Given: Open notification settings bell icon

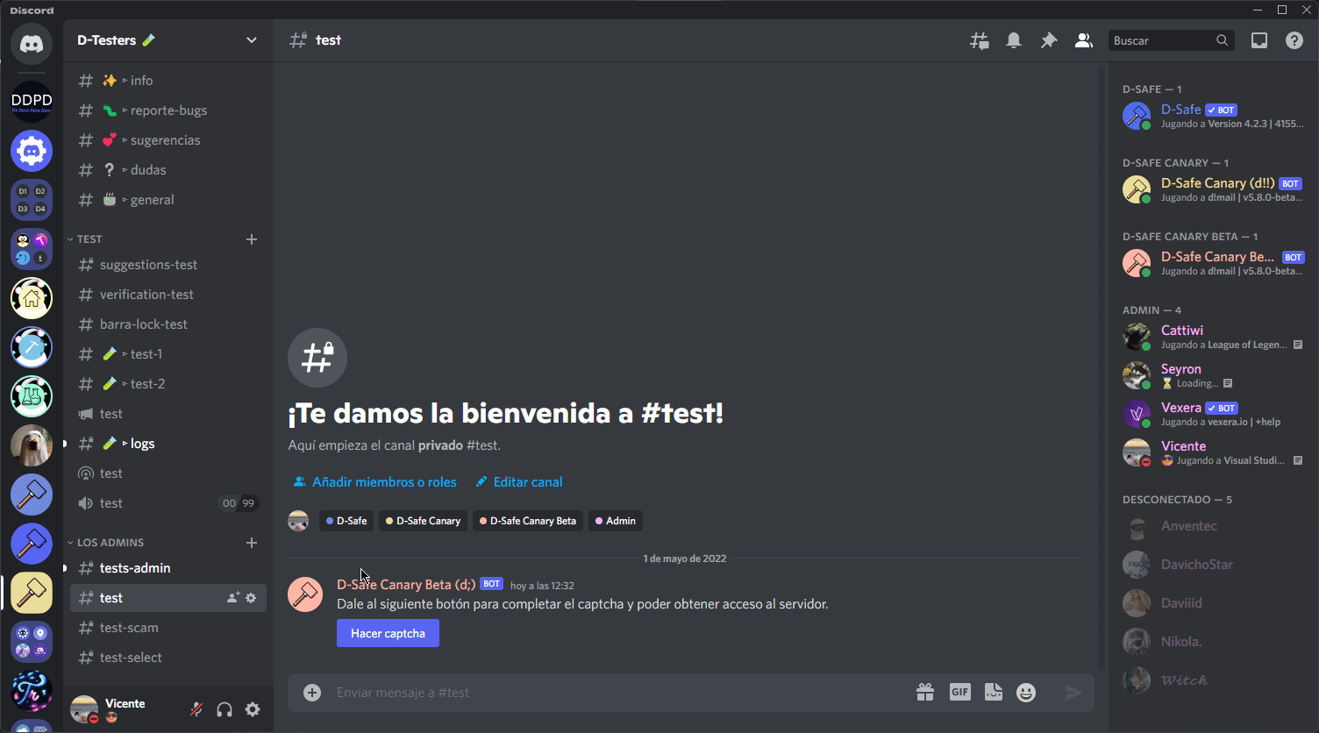Looking at the screenshot, I should (x=1014, y=40).
